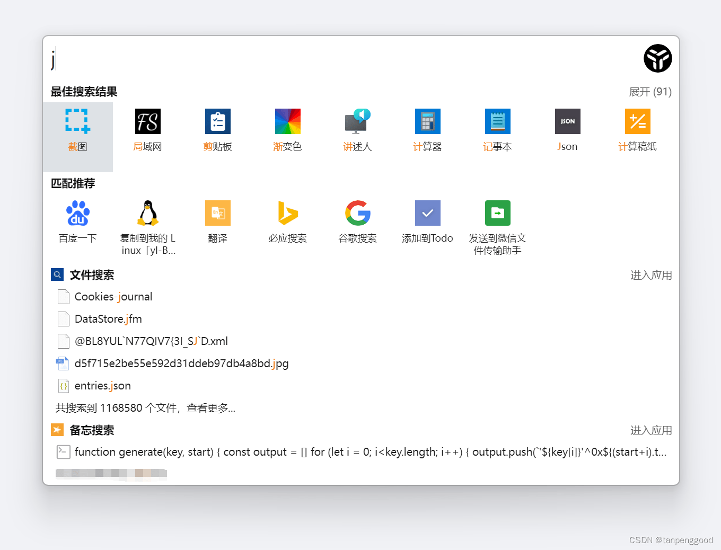Add item to Todo via 添加到Todo
This screenshot has width=721, height=550.
coord(427,221)
